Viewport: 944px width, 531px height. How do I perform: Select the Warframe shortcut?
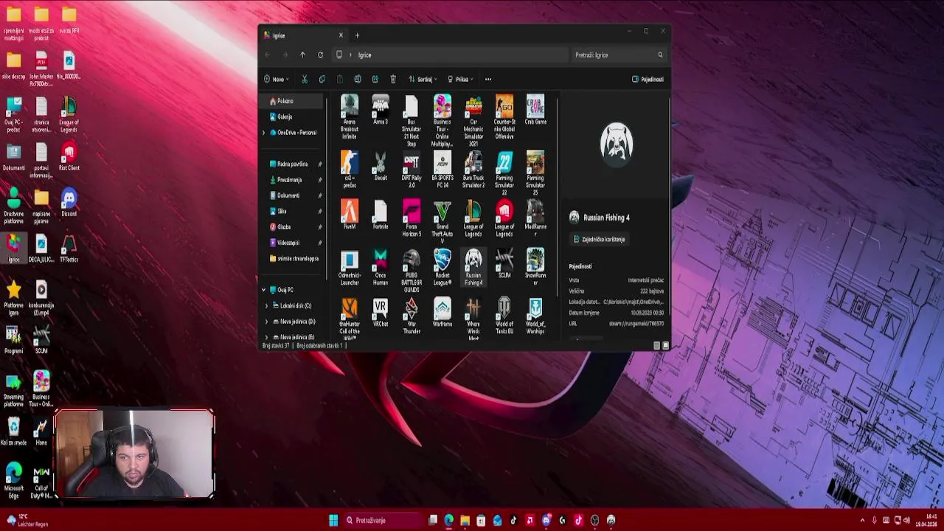(442, 313)
